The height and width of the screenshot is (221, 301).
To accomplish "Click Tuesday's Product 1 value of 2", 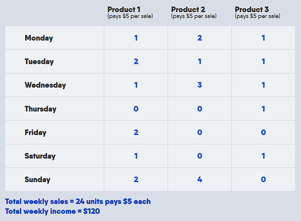I will click(x=136, y=61).
